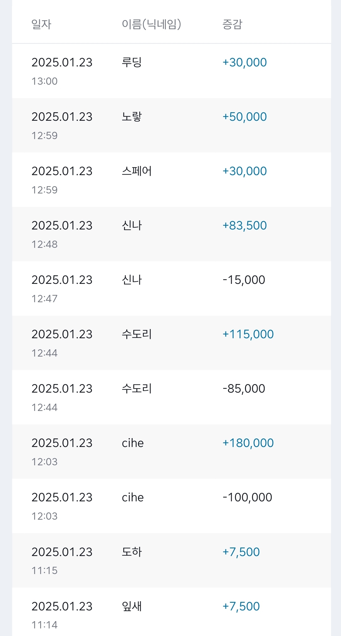341x636 pixels.
Task: Select the -100,000 amount for cihe
Action: (247, 497)
